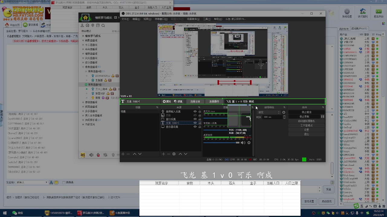The width and height of the screenshot is (387, 217).
Task: Move source down in sources list
Action: tap(186, 154)
